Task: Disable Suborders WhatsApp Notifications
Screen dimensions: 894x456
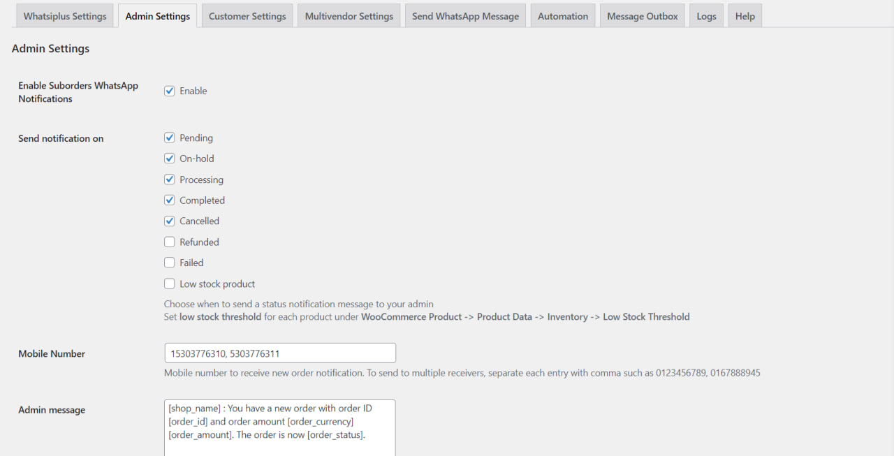Action: point(169,90)
